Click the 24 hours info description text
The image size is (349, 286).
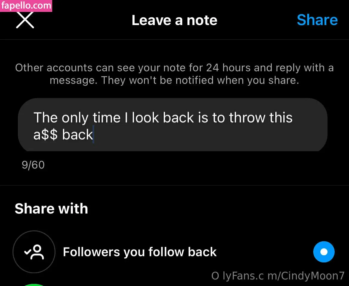click(174, 74)
